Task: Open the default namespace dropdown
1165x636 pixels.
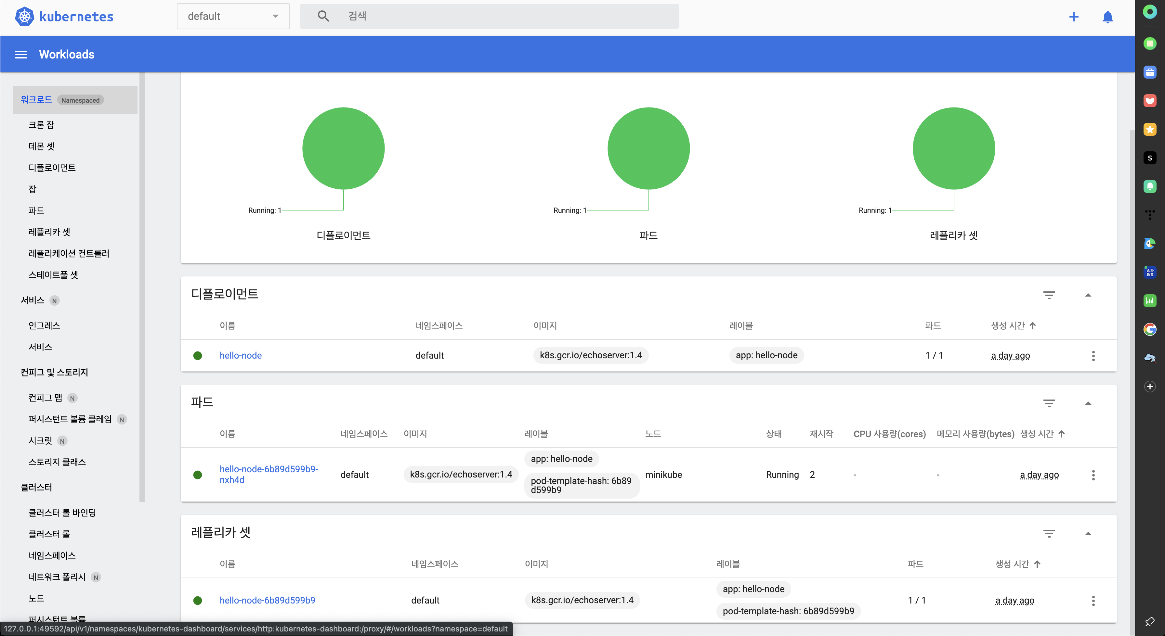Action: (x=233, y=16)
